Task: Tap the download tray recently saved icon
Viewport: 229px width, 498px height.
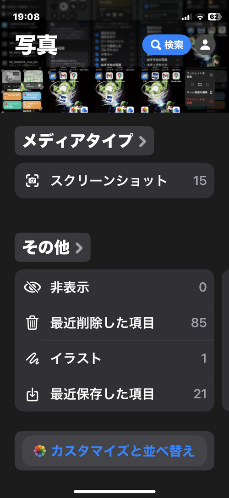Action: coord(32,394)
